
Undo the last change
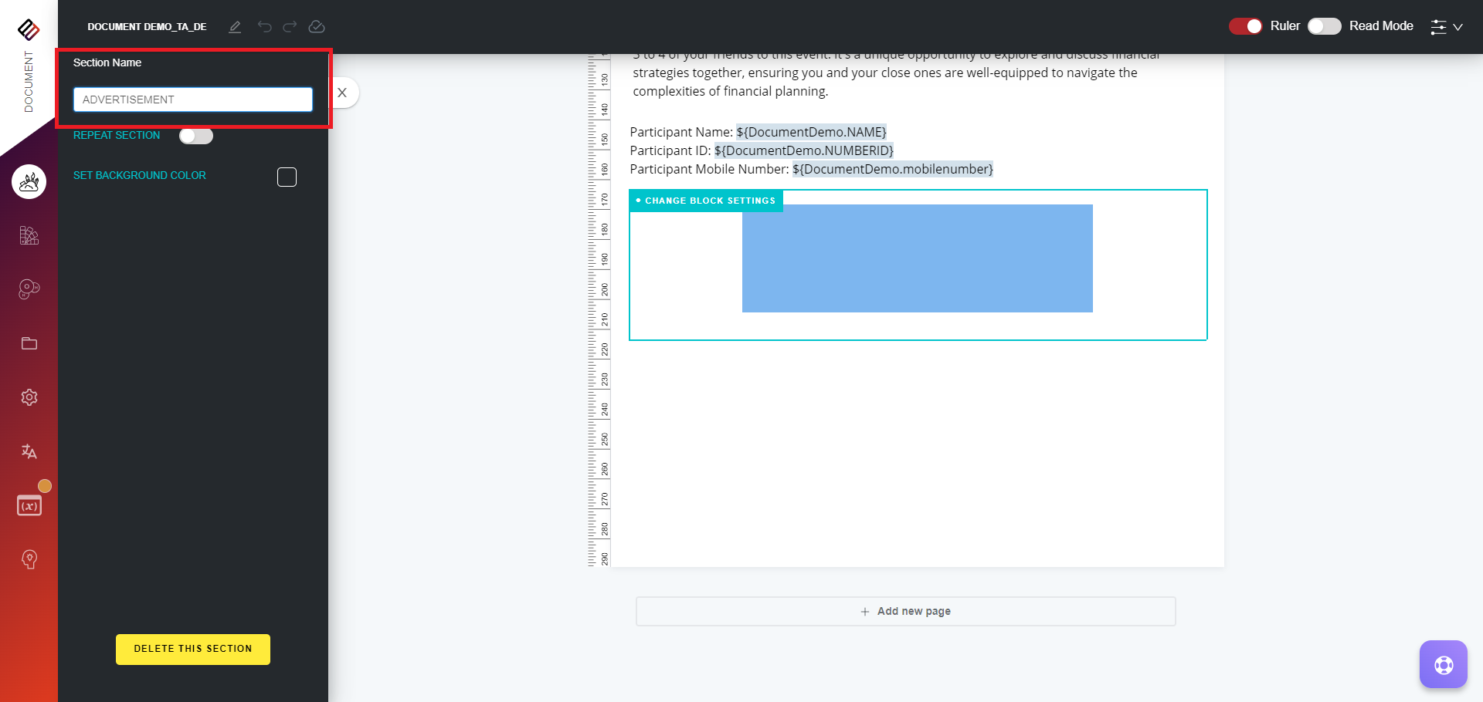click(x=266, y=26)
